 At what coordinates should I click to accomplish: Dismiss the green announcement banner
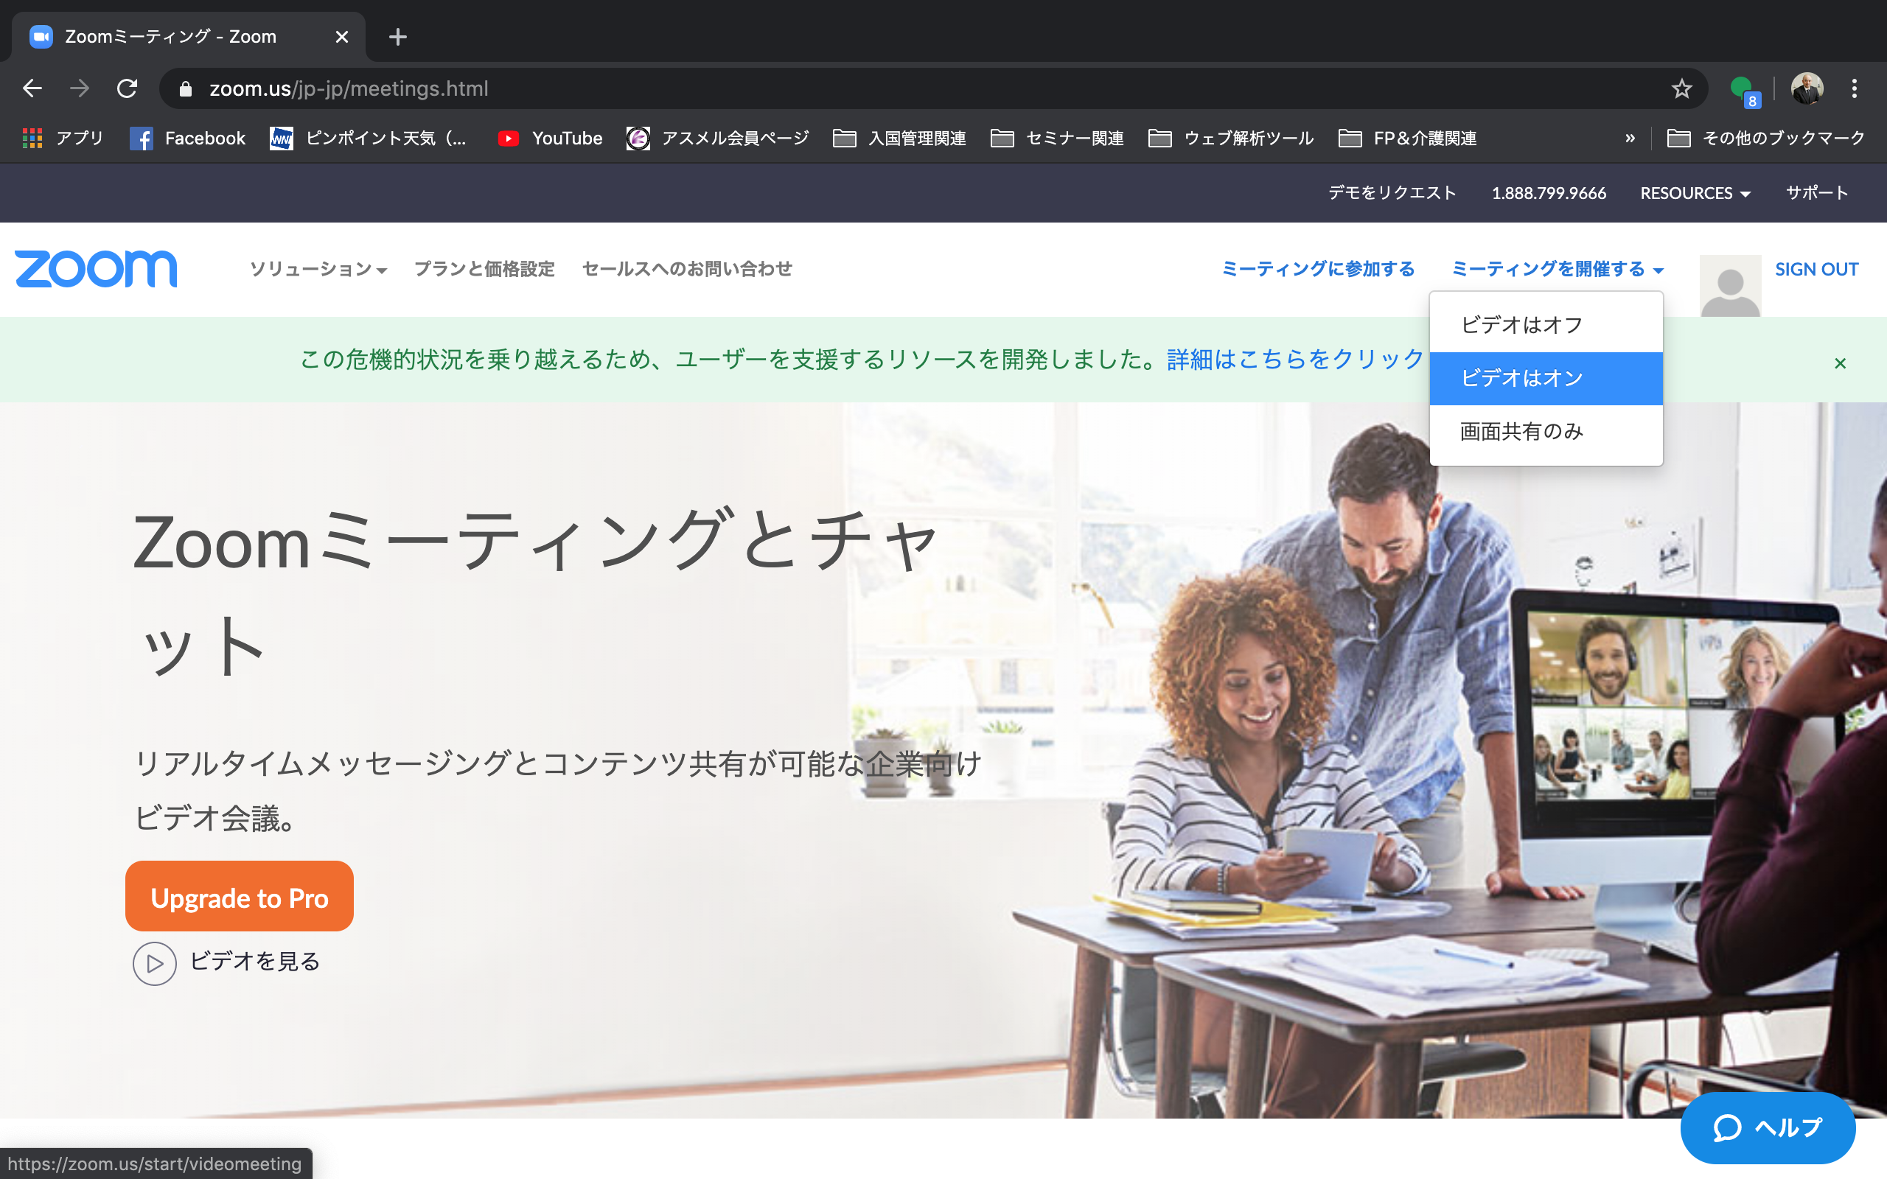click(x=1841, y=363)
